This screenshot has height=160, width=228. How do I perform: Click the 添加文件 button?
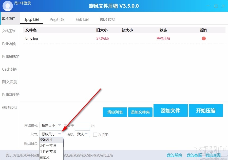tap(170, 110)
